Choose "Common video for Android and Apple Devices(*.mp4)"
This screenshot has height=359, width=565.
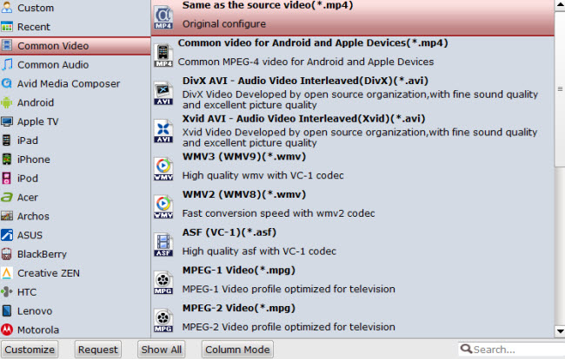[353, 55]
